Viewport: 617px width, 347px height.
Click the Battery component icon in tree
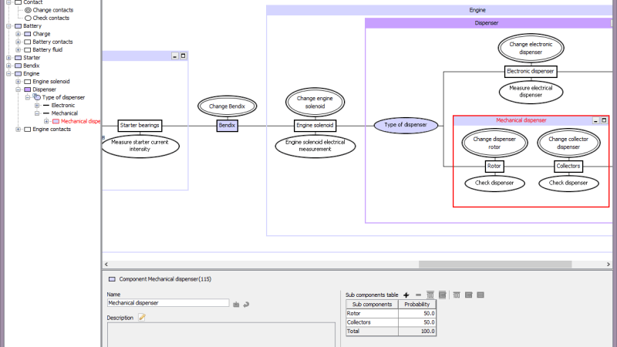[18, 26]
